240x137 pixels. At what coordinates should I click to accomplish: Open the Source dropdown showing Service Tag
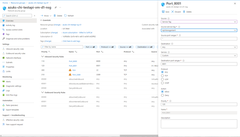(x=199, y=22)
